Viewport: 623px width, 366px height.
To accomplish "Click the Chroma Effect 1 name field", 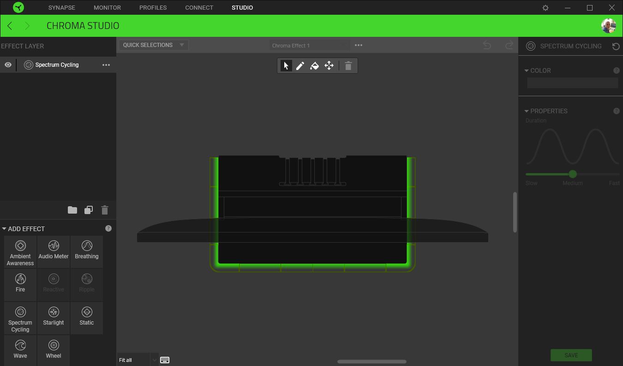I will (310, 45).
